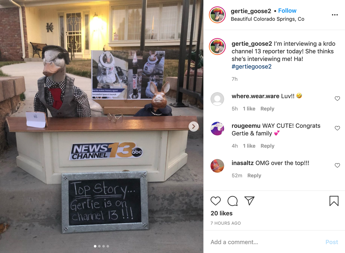This screenshot has width=345, height=253.
Task: Share post with paper plane icon
Action: (x=249, y=201)
